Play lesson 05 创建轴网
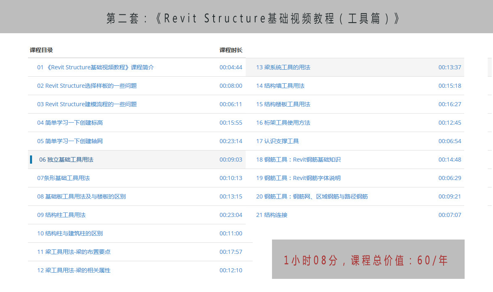This screenshot has width=493, height=292. [x=70, y=141]
